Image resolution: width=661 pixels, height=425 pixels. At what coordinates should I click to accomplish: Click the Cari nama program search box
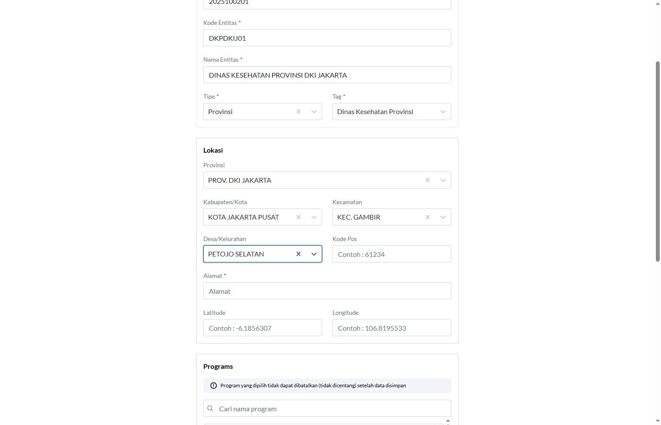[332, 408]
